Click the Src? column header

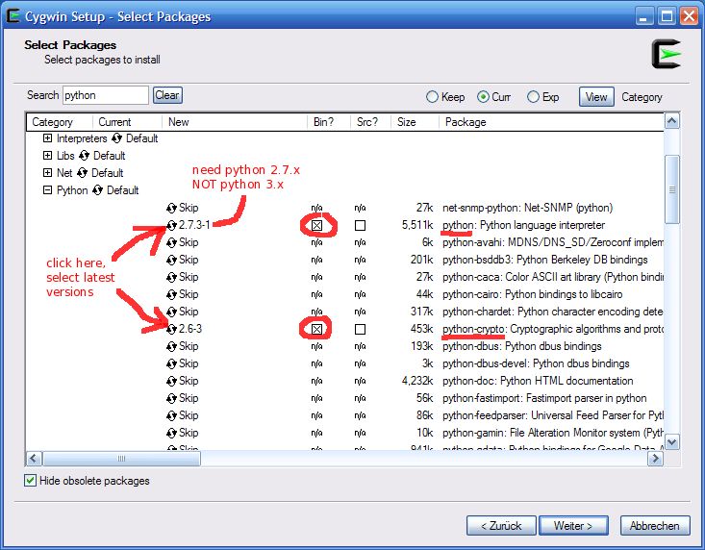[370, 122]
